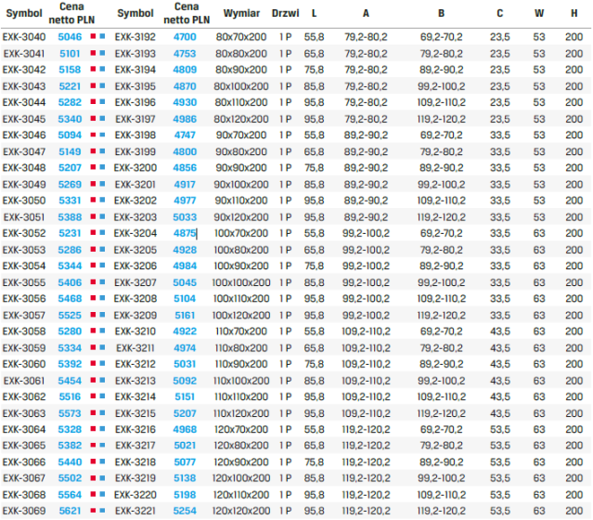This screenshot has height=520, width=593.
Task: Click price 5101 for EXK-3041
Action: [x=70, y=53]
